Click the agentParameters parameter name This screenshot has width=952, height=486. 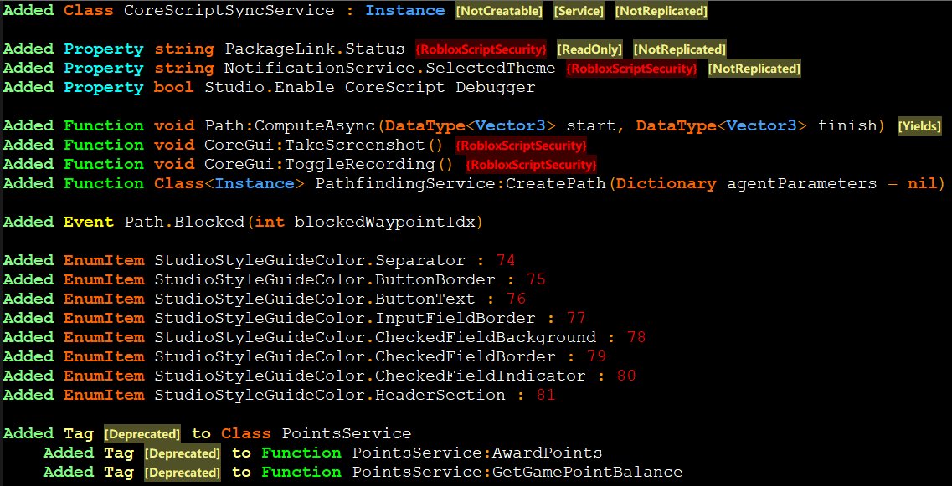802,184
